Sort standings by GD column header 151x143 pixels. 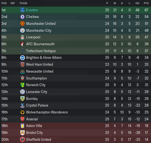pos(137,3)
